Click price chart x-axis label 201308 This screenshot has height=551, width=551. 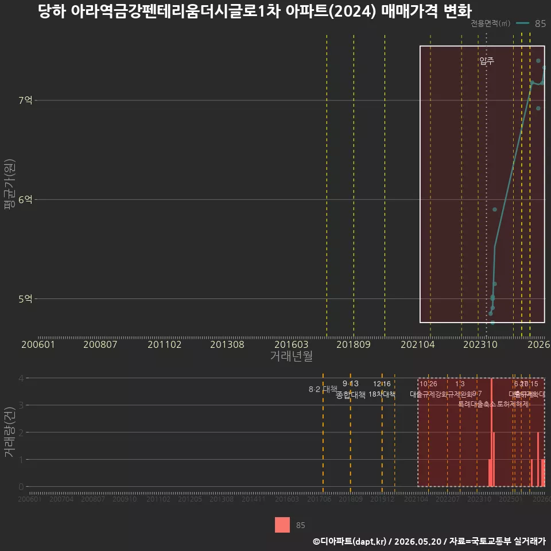click(227, 344)
